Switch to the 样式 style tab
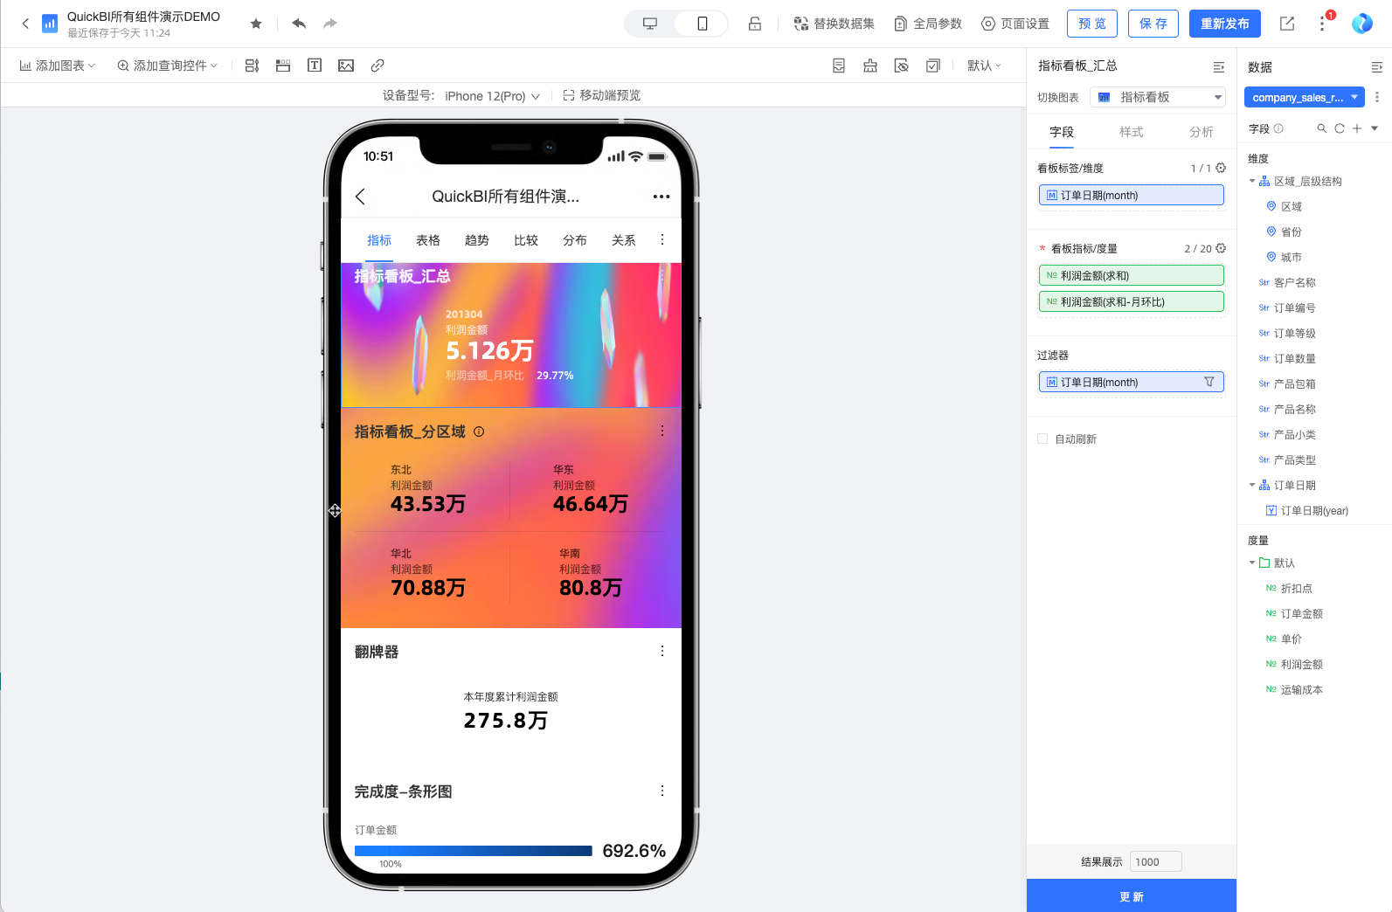The image size is (1392, 912). point(1132,132)
